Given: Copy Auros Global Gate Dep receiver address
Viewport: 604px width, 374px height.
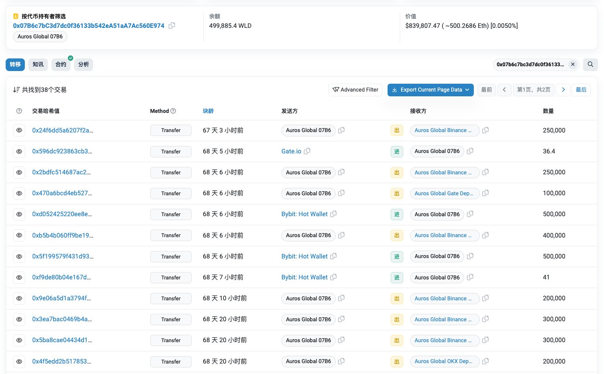Looking at the screenshot, I should 486,193.
